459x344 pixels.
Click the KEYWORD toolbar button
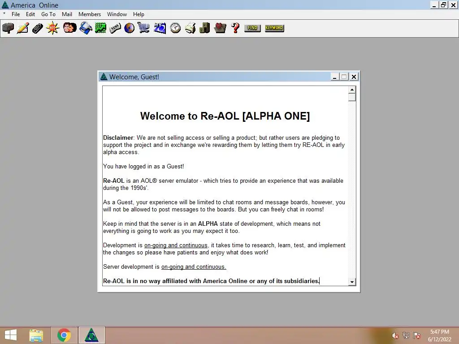pos(274,28)
